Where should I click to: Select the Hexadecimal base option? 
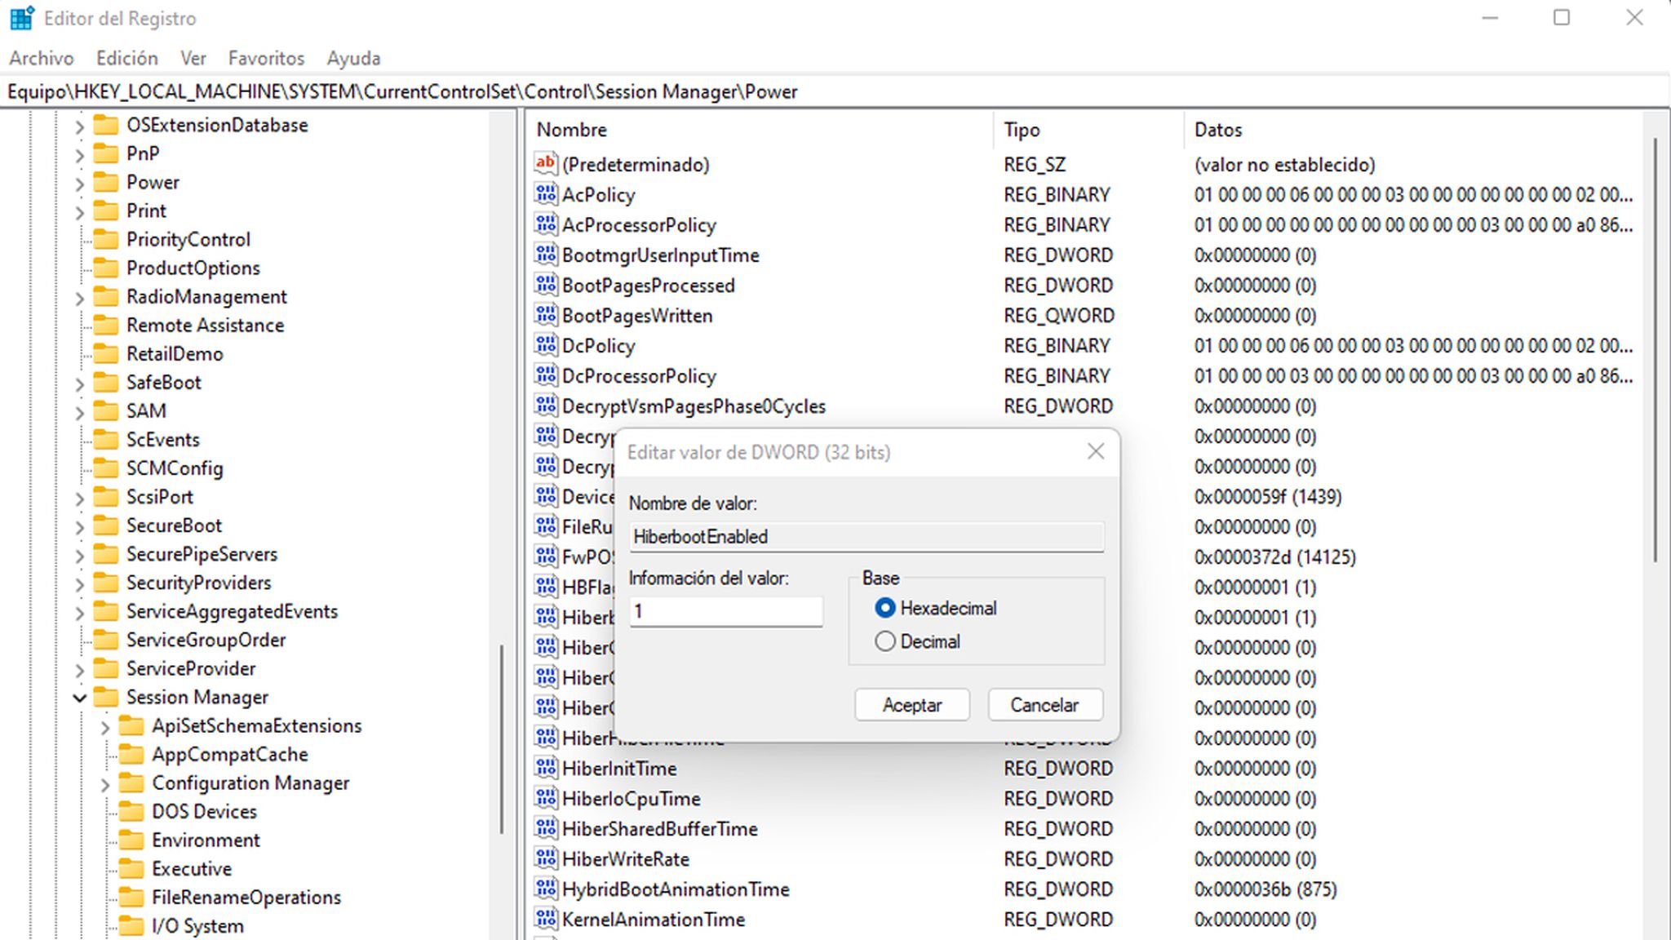(885, 608)
